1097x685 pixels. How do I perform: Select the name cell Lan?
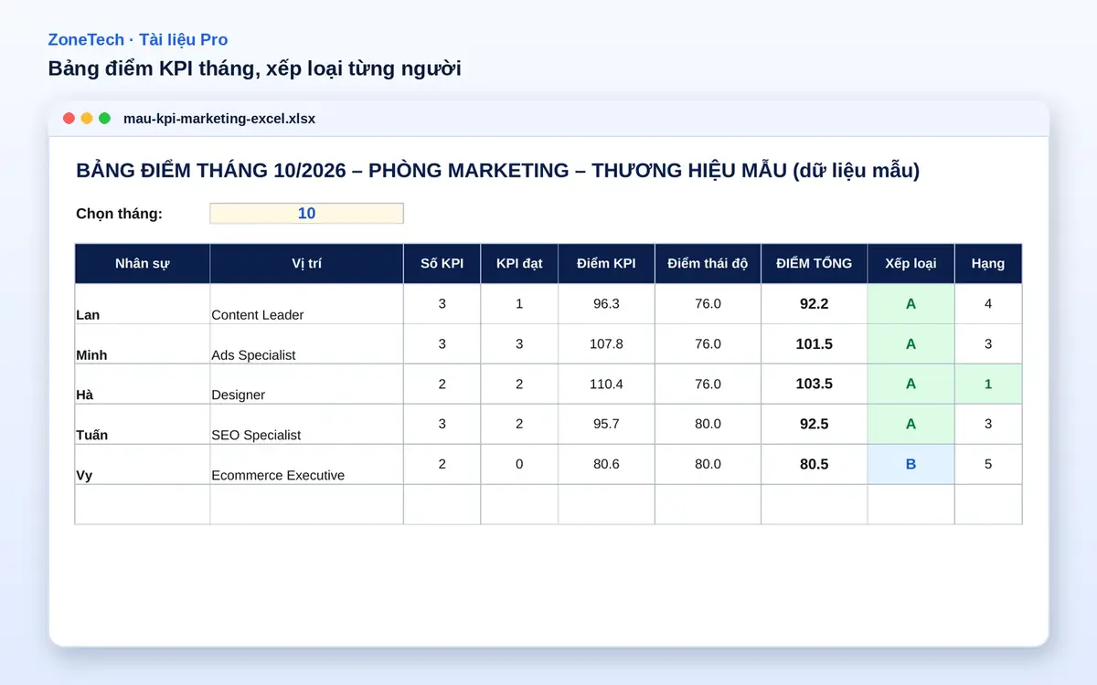143,304
